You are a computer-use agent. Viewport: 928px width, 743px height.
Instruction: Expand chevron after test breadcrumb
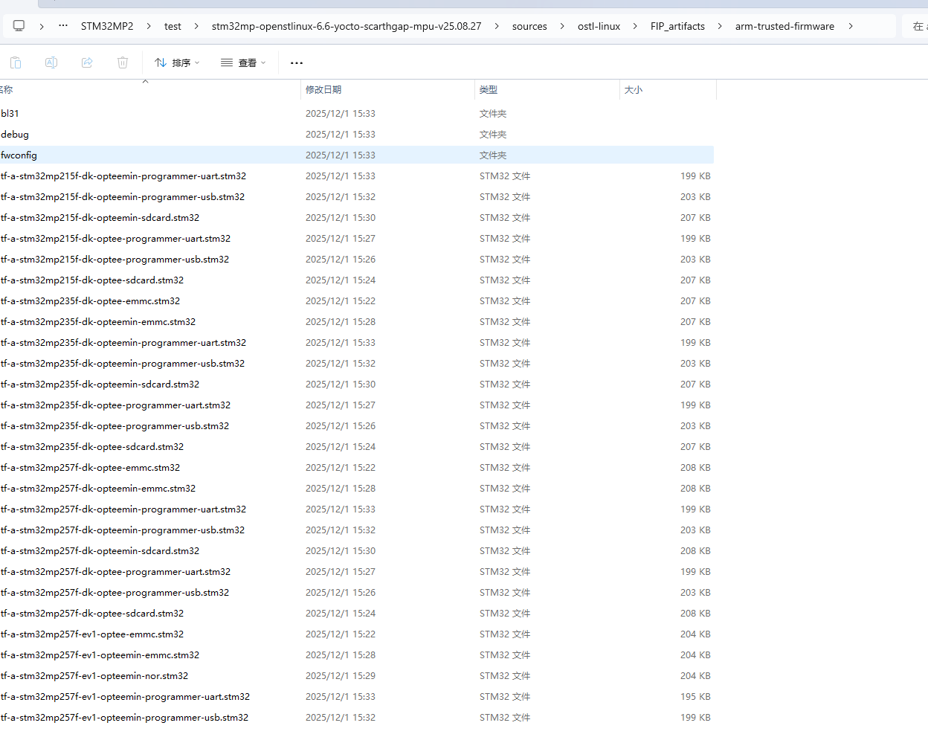[x=196, y=26]
